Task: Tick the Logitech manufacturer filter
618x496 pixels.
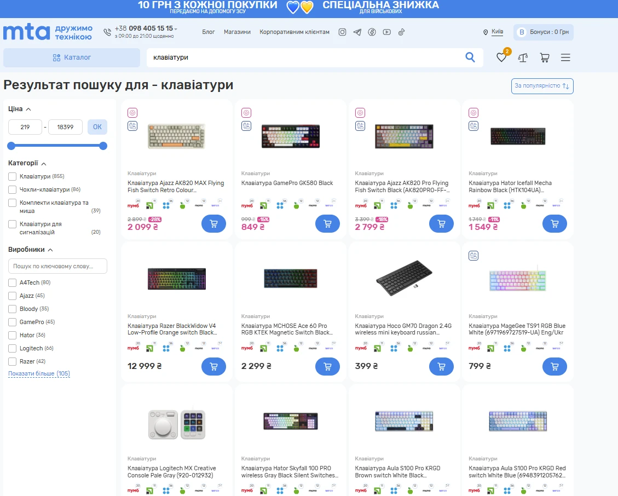Action: click(13, 349)
